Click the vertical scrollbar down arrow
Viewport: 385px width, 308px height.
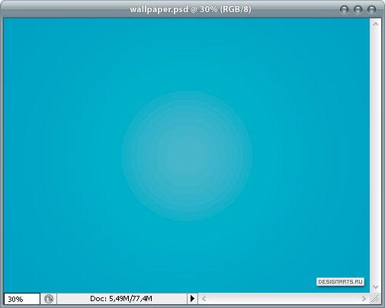[376, 287]
